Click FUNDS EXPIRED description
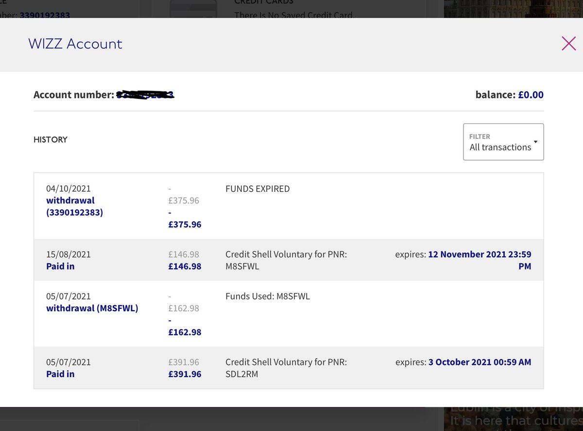 (257, 188)
